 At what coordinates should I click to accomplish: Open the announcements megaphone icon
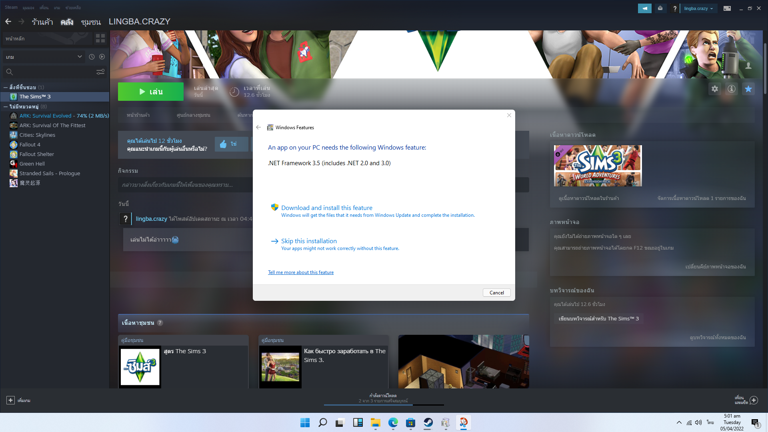(x=644, y=8)
